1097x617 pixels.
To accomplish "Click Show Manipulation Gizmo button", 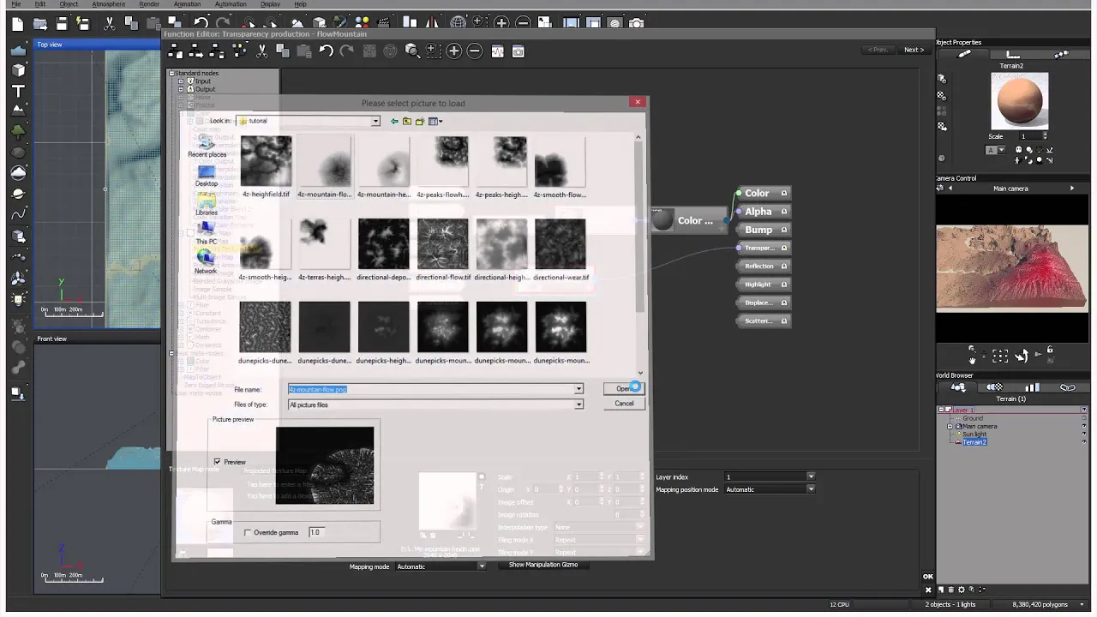I will [543, 565].
